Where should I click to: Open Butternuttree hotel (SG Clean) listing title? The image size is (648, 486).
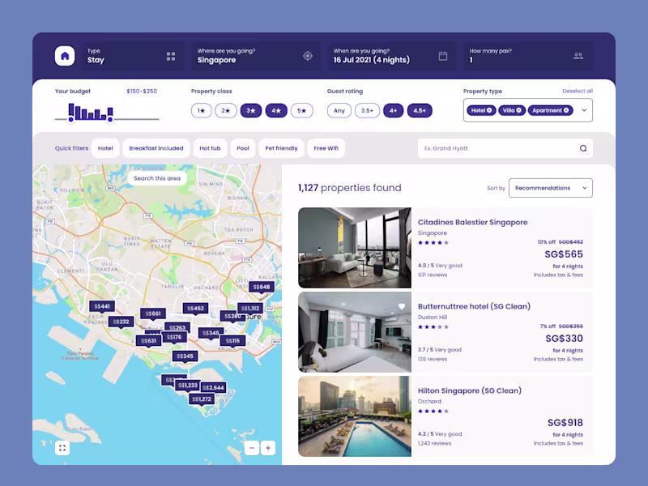pyautogui.click(x=474, y=307)
